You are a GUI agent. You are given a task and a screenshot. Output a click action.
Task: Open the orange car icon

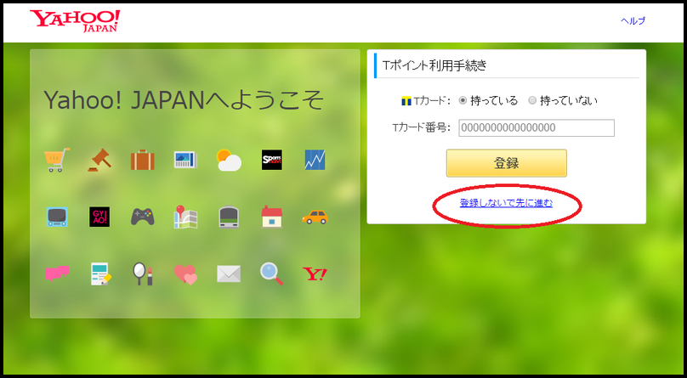[315, 217]
